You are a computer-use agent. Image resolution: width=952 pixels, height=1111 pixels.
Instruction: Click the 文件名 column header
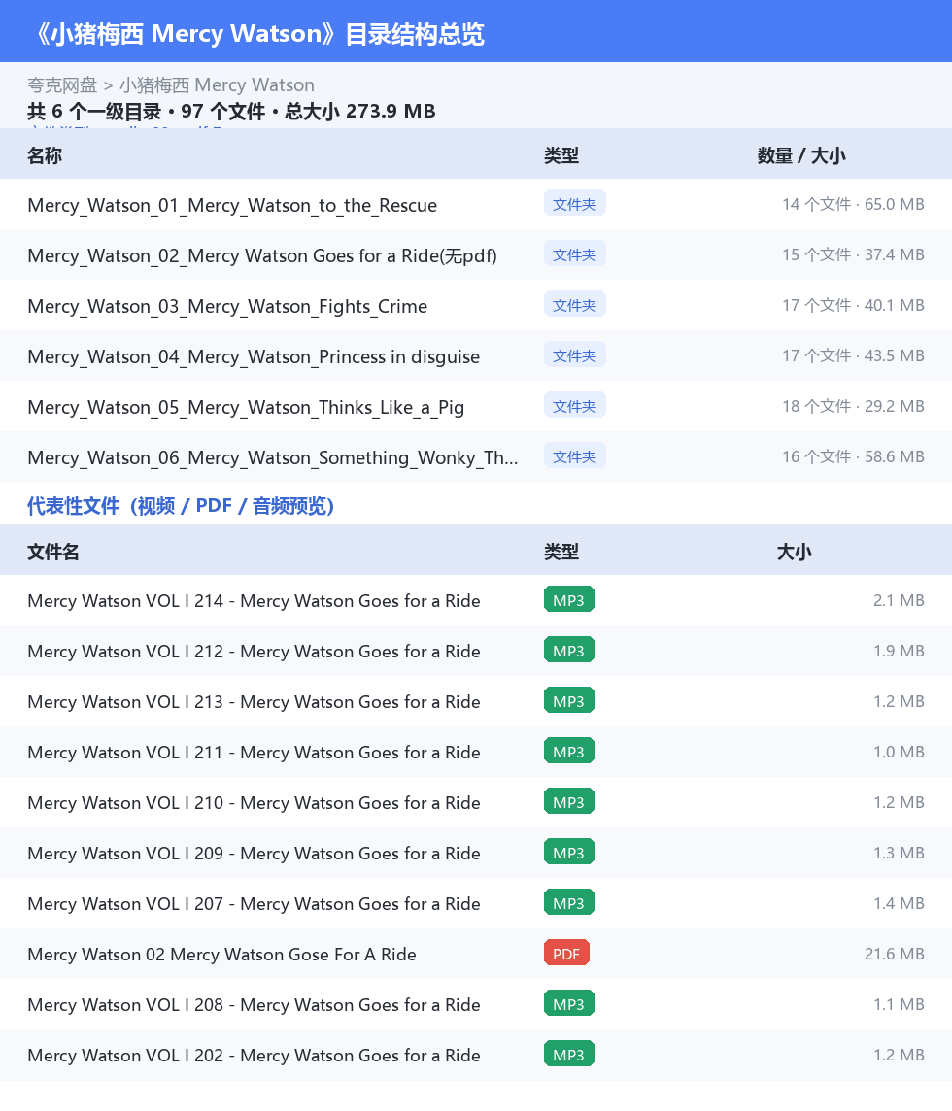(53, 552)
